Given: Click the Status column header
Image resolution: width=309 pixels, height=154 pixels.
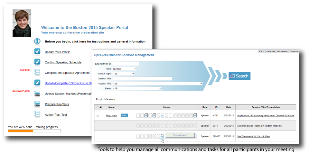Looking at the screenshot, I should point(166,107).
